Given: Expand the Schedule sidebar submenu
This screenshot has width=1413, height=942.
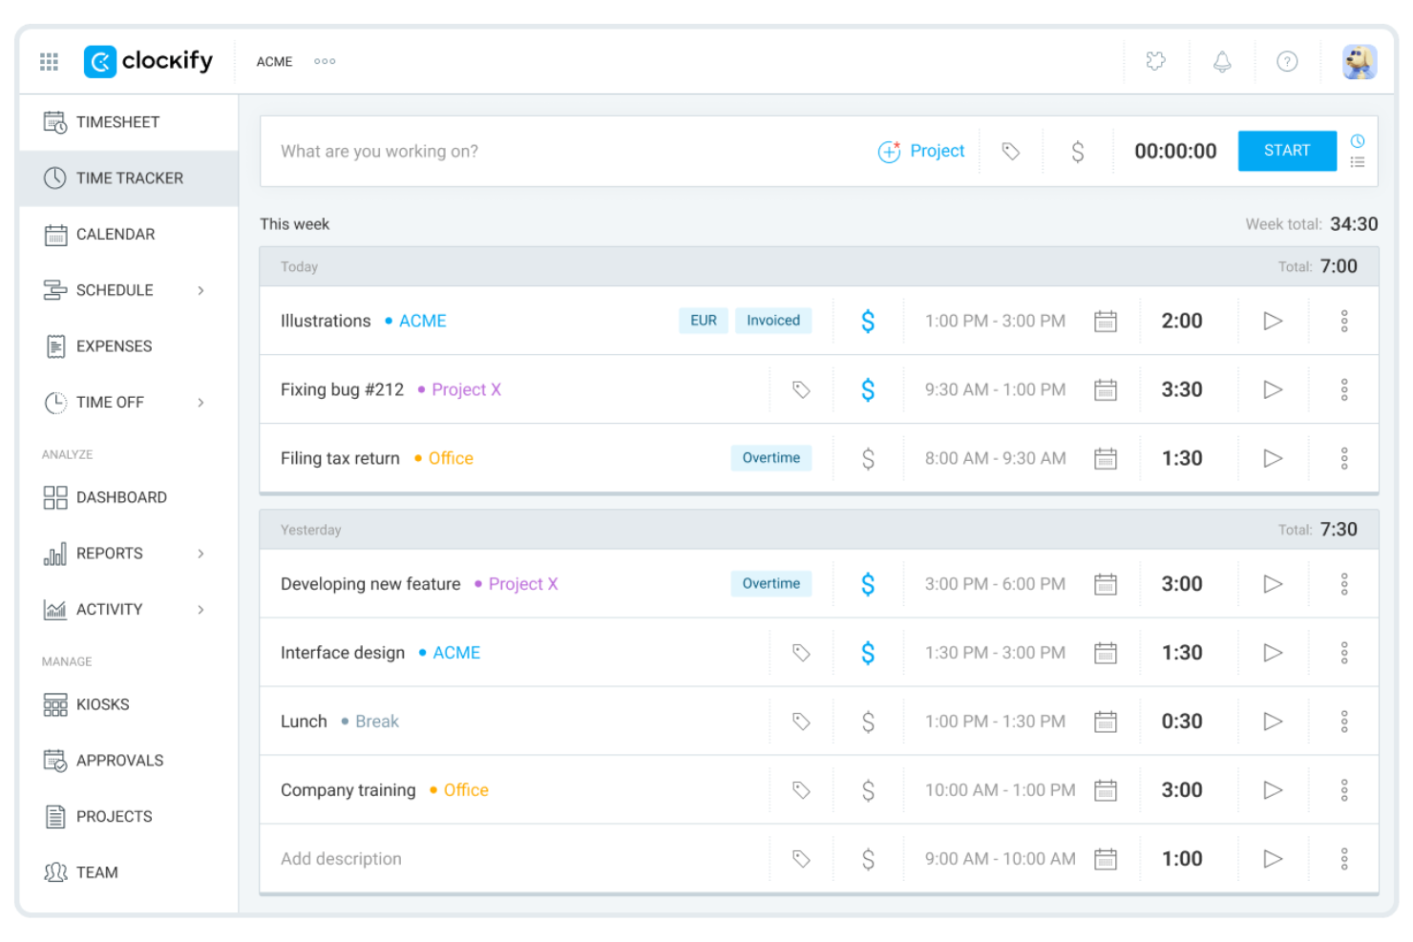Looking at the screenshot, I should tap(200, 291).
